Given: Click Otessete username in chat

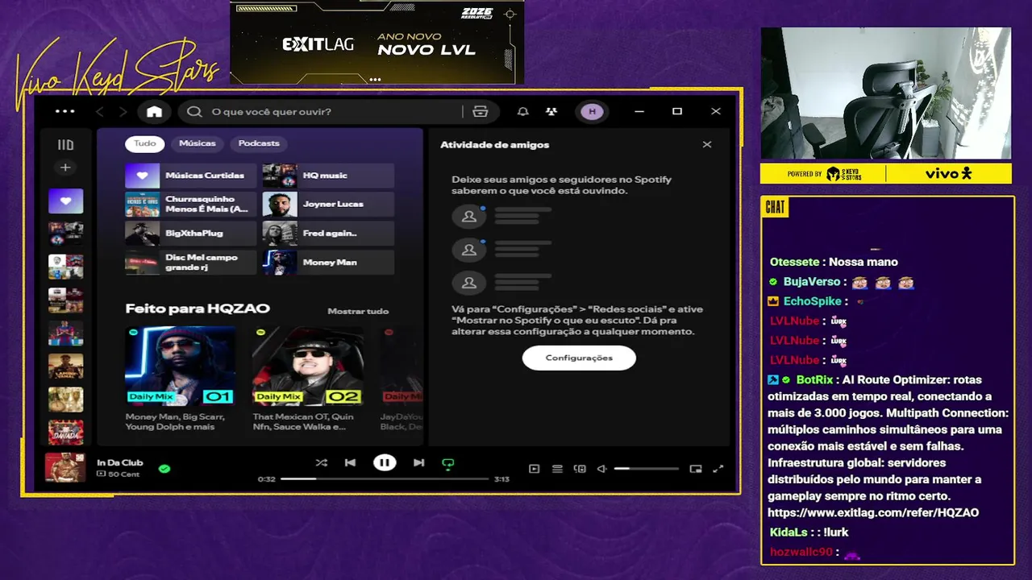Looking at the screenshot, I should pyautogui.click(x=794, y=262).
